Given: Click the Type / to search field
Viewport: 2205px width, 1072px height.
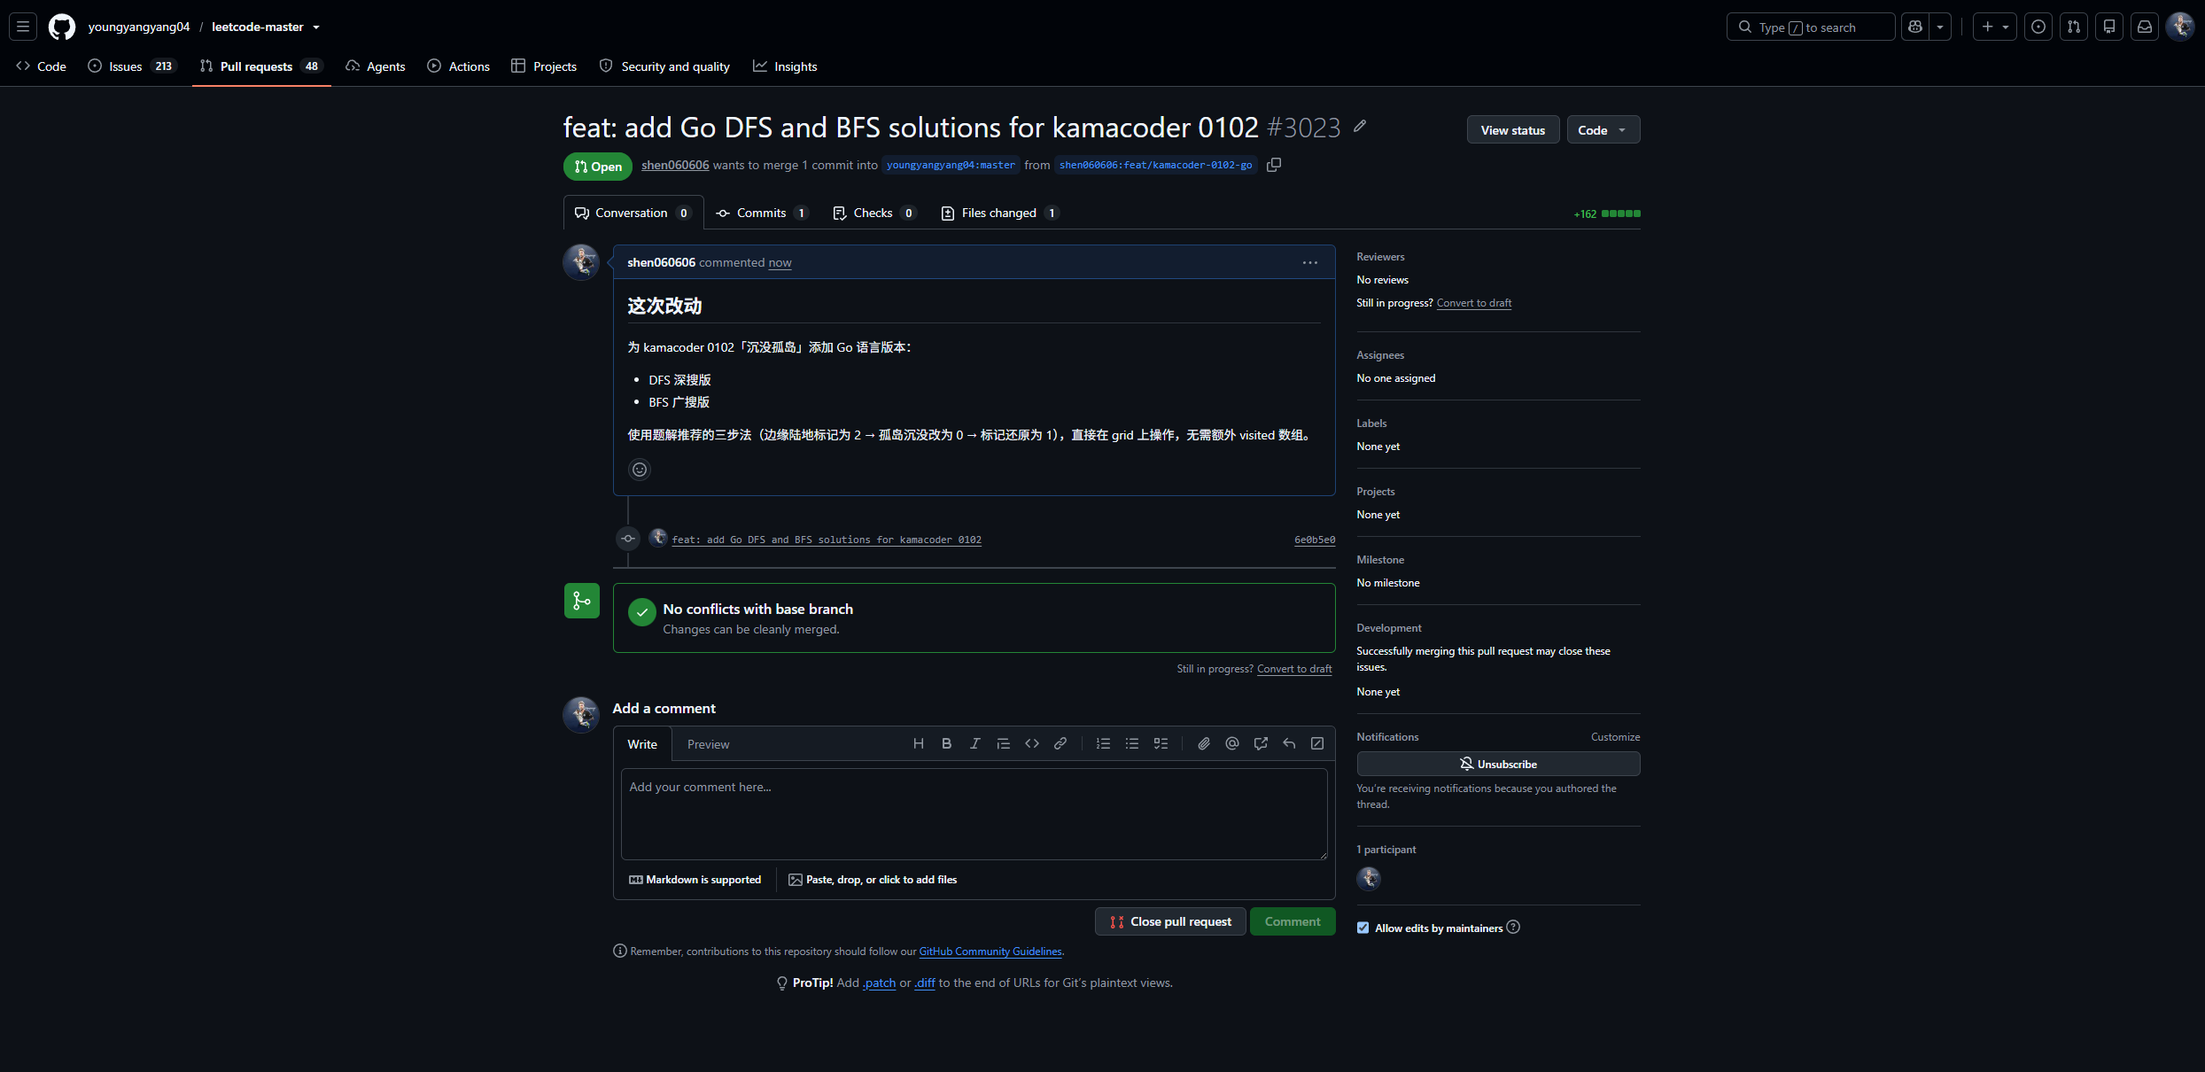Looking at the screenshot, I should (x=1811, y=27).
